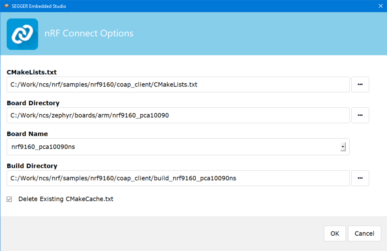Close the nRF Connect Options dialog
The height and width of the screenshot is (251, 387).
pyautogui.click(x=380, y=6)
